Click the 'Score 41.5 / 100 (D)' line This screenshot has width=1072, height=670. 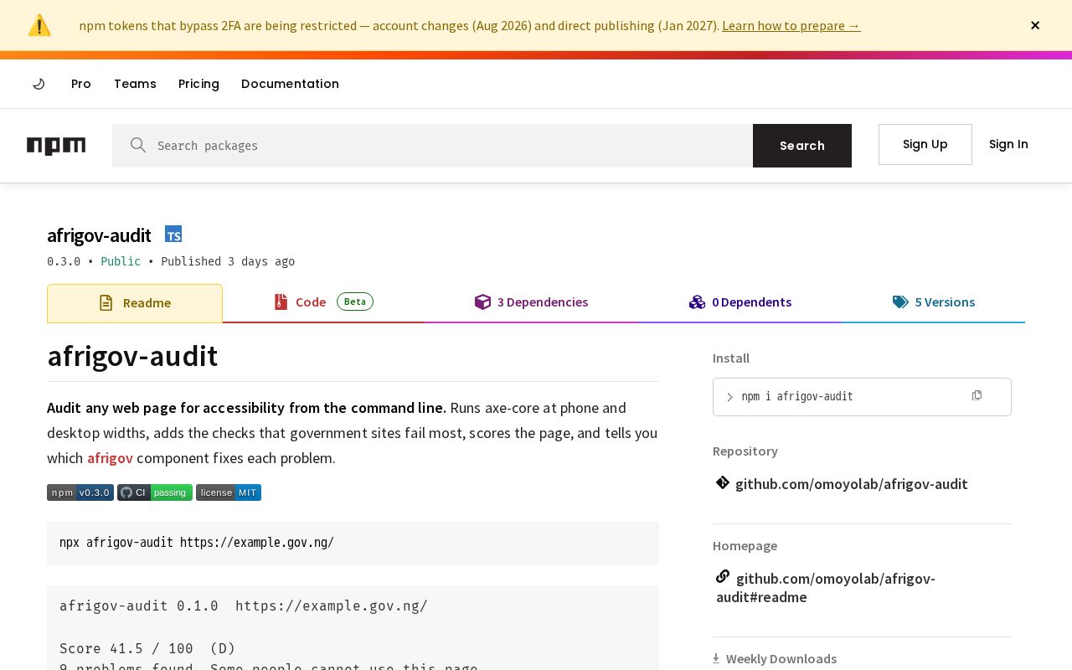coord(147,648)
